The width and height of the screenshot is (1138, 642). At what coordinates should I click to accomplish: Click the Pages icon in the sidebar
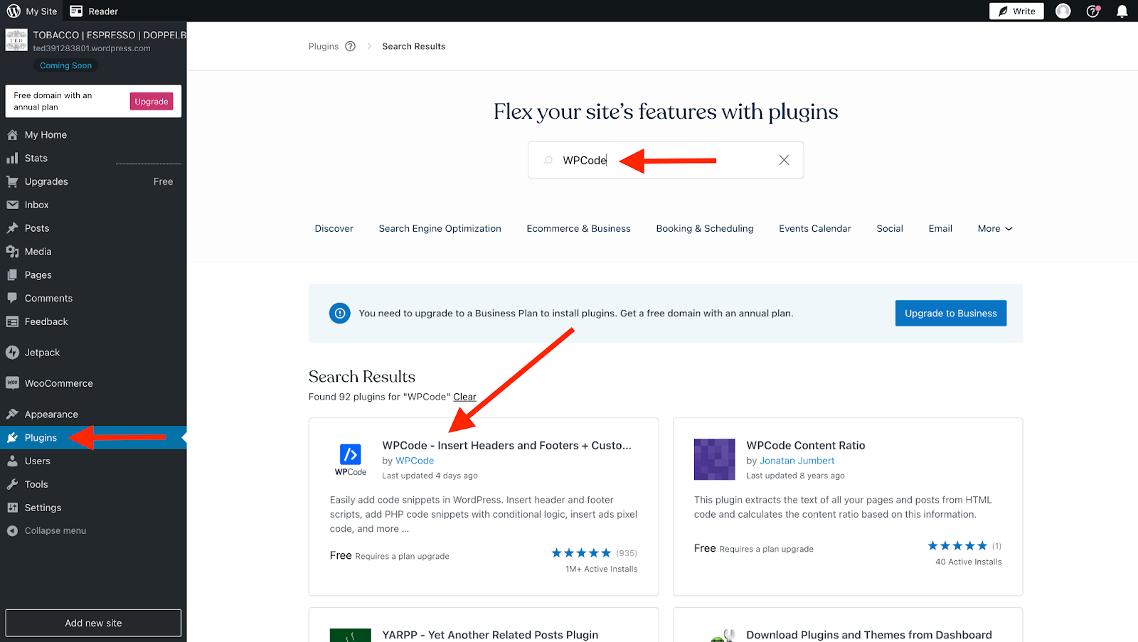click(12, 275)
